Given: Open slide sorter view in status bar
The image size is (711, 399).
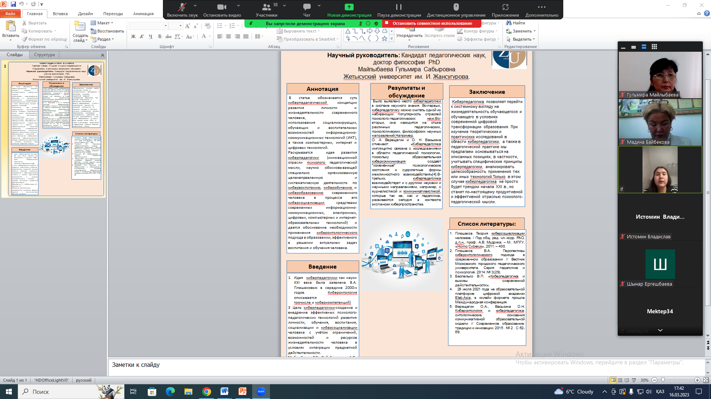Looking at the screenshot, I should [x=620, y=380].
